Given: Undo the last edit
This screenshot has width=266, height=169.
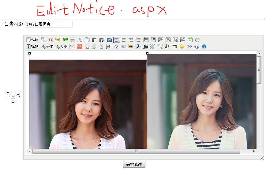Looking at the screenshot, I should 58,40.
